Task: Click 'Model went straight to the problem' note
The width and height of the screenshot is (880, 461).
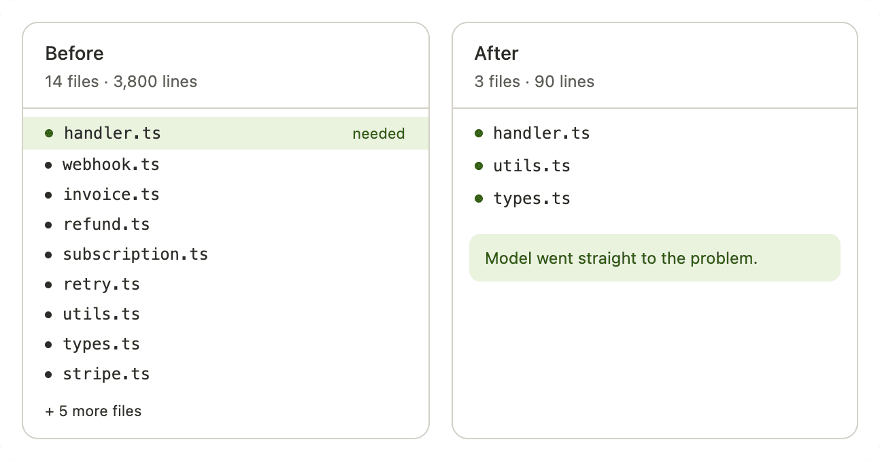Action: click(x=621, y=258)
